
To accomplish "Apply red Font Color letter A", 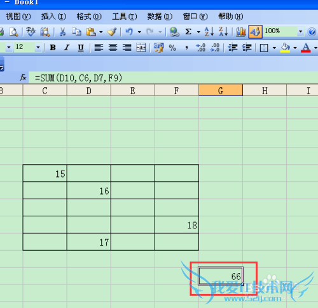I will [x=306, y=48].
